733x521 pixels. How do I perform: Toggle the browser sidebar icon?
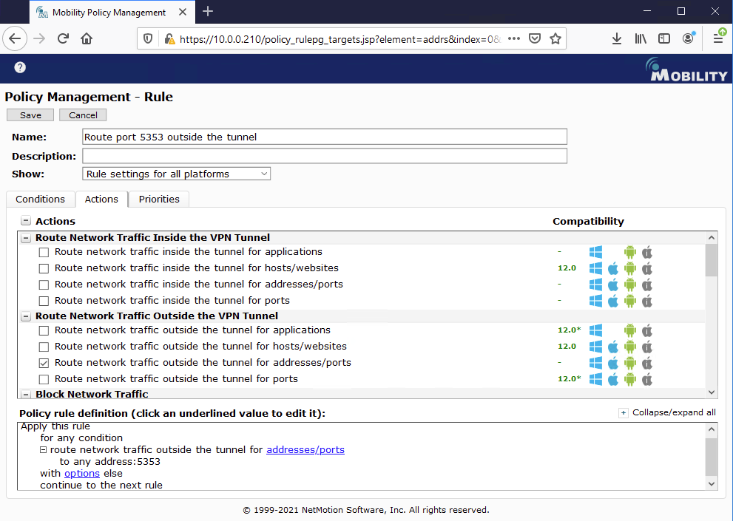click(664, 38)
